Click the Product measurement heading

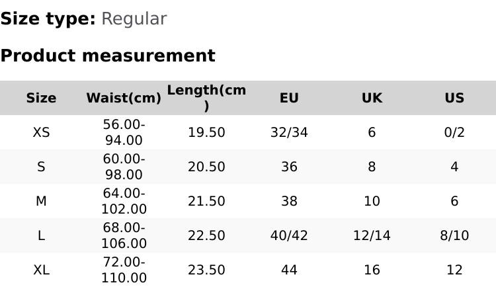108,56
